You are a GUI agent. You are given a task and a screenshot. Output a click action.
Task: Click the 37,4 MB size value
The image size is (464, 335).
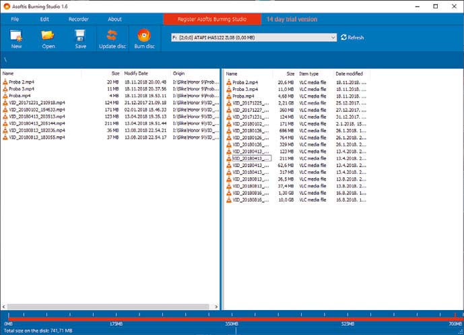286,186
